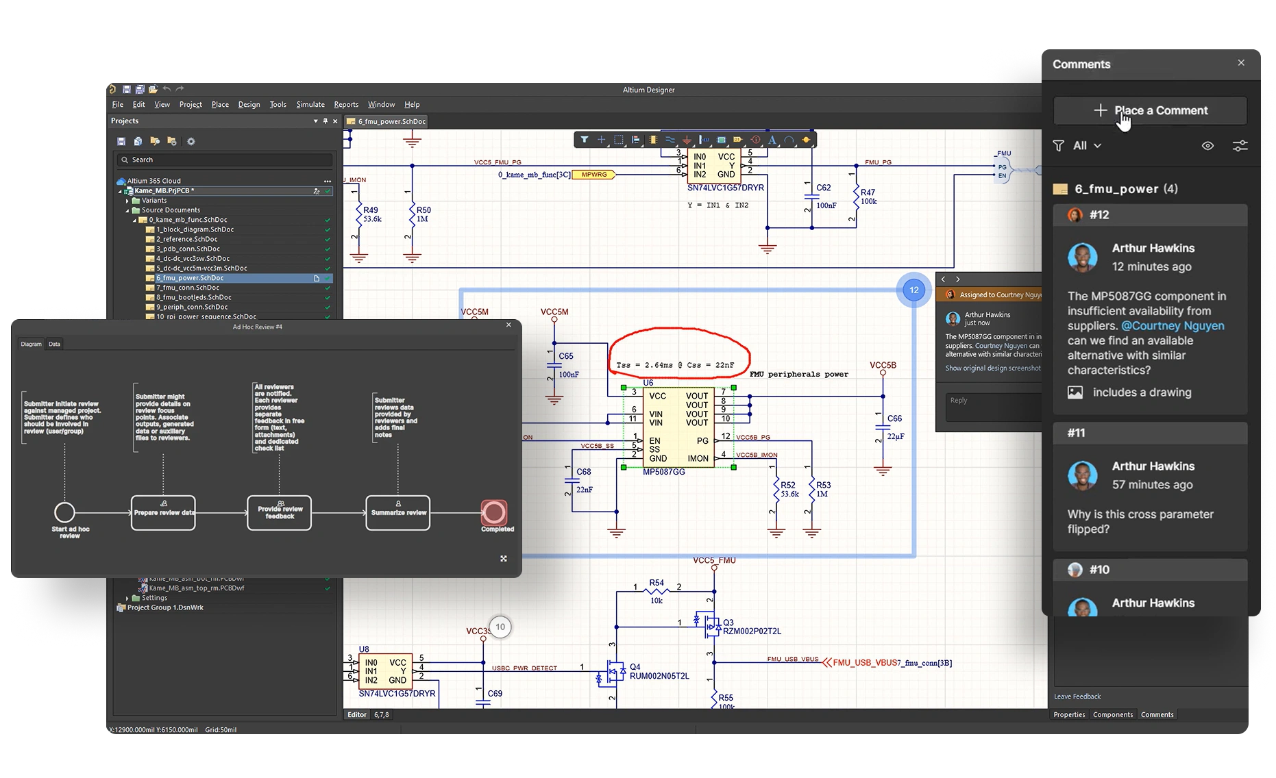Collapse the Source Documents folder
This screenshot has width=1276, height=778.
(x=127, y=210)
